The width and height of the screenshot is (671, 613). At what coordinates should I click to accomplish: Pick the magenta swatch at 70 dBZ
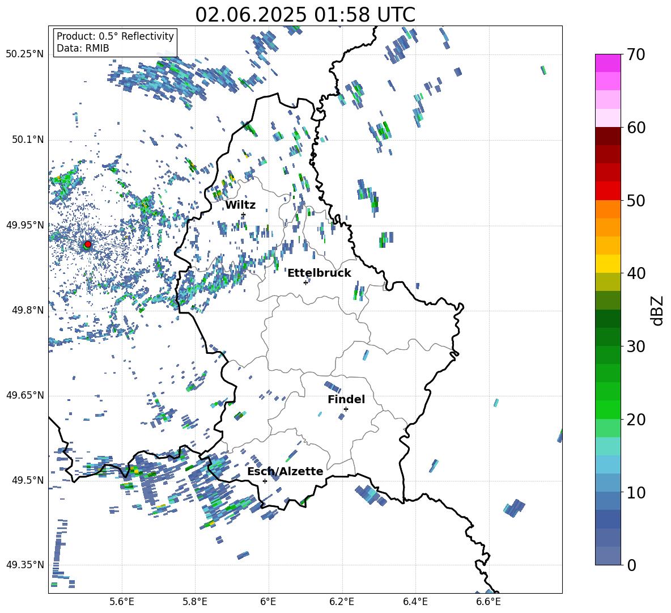pyautogui.click(x=608, y=63)
